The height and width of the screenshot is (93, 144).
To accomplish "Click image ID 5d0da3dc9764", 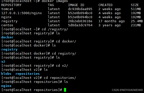I will [x=80, y=25].
